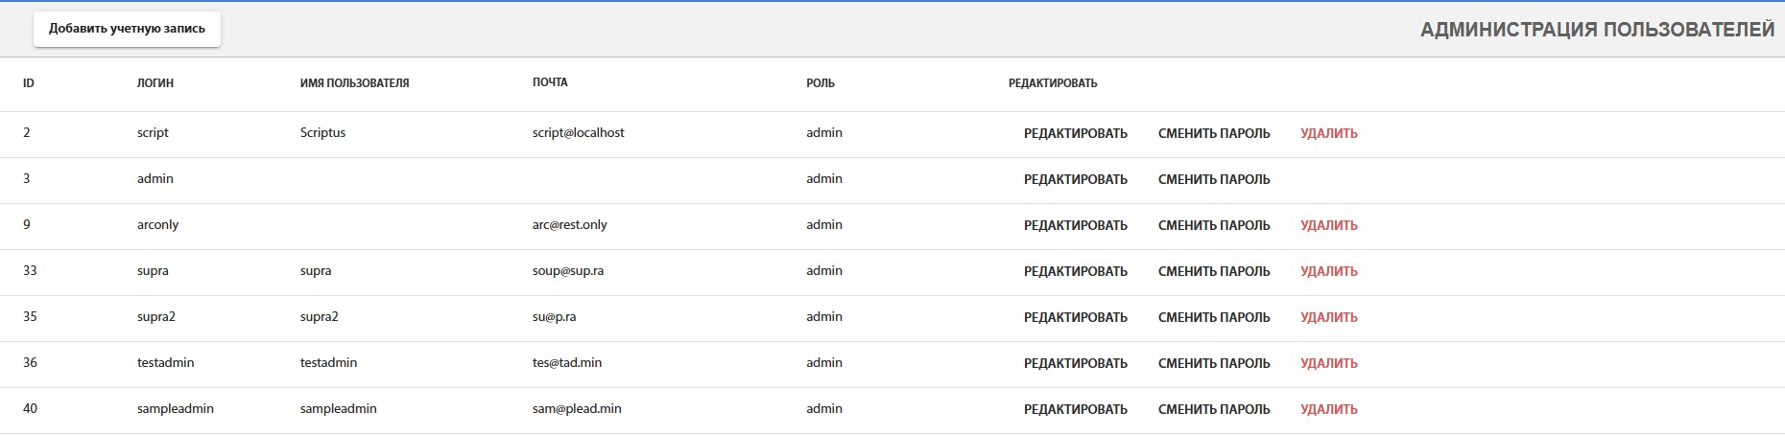Edit the sampleadmin user
This screenshot has width=1785, height=435.
(x=1075, y=410)
